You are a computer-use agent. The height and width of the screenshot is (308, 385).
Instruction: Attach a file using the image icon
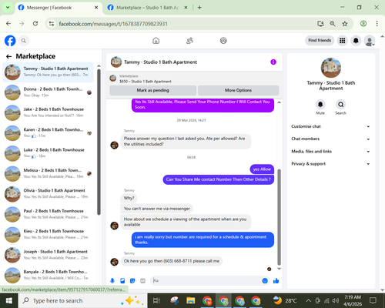click(122, 281)
